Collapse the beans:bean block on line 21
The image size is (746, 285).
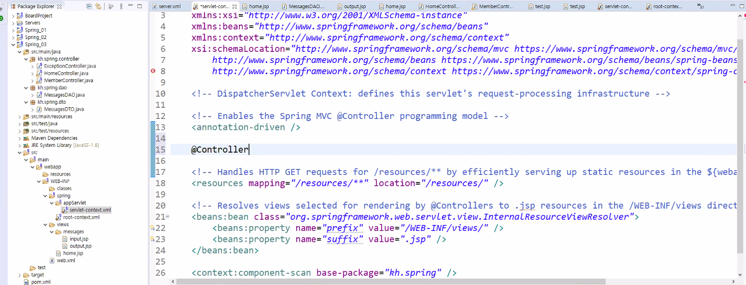pyautogui.click(x=168, y=216)
